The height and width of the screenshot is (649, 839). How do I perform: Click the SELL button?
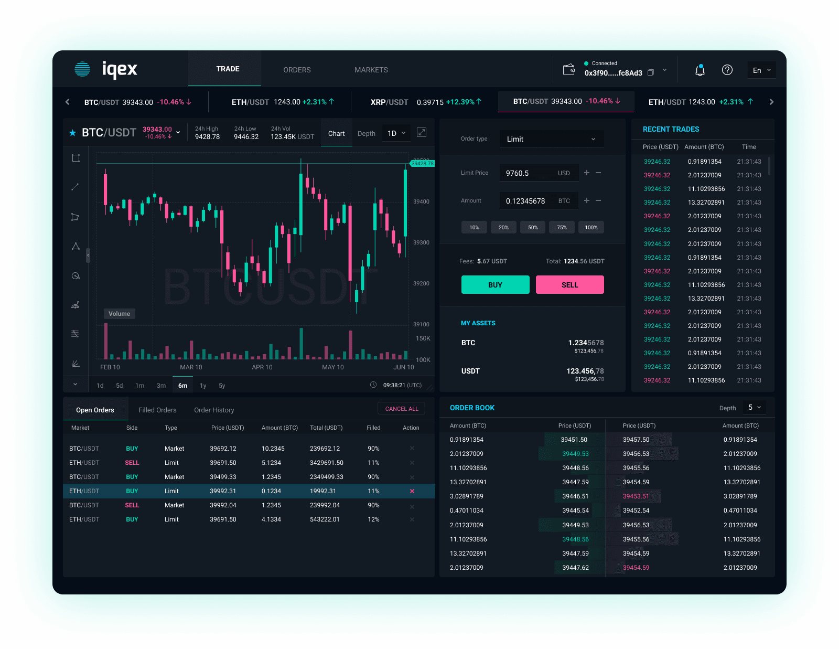570,284
